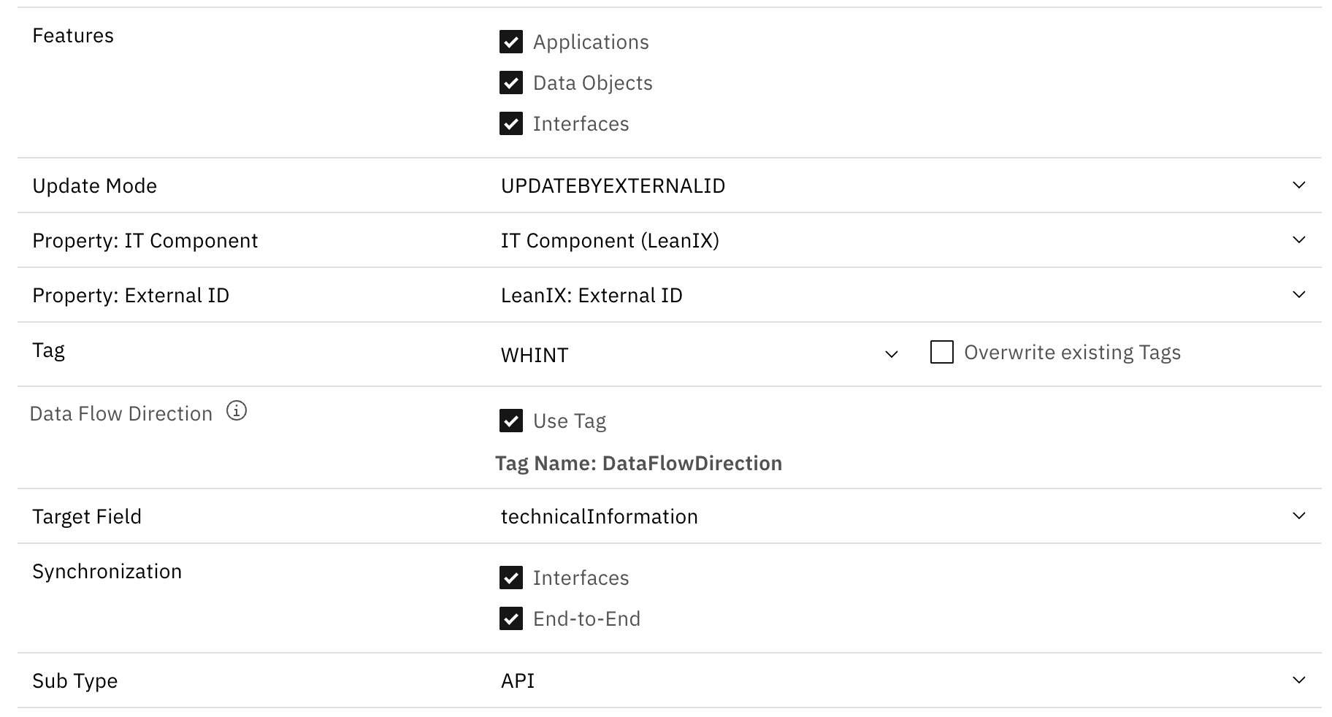Uncheck the Applications feature checkbox

pos(511,42)
